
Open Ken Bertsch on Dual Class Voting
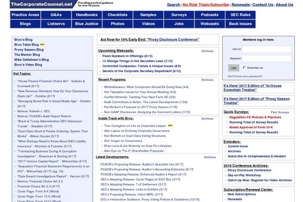[135, 136]
